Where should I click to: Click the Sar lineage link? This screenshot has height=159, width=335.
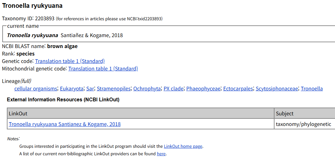coord(90,89)
